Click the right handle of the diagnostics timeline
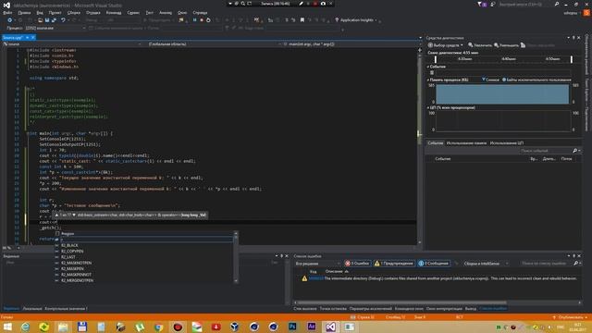 (572, 59)
